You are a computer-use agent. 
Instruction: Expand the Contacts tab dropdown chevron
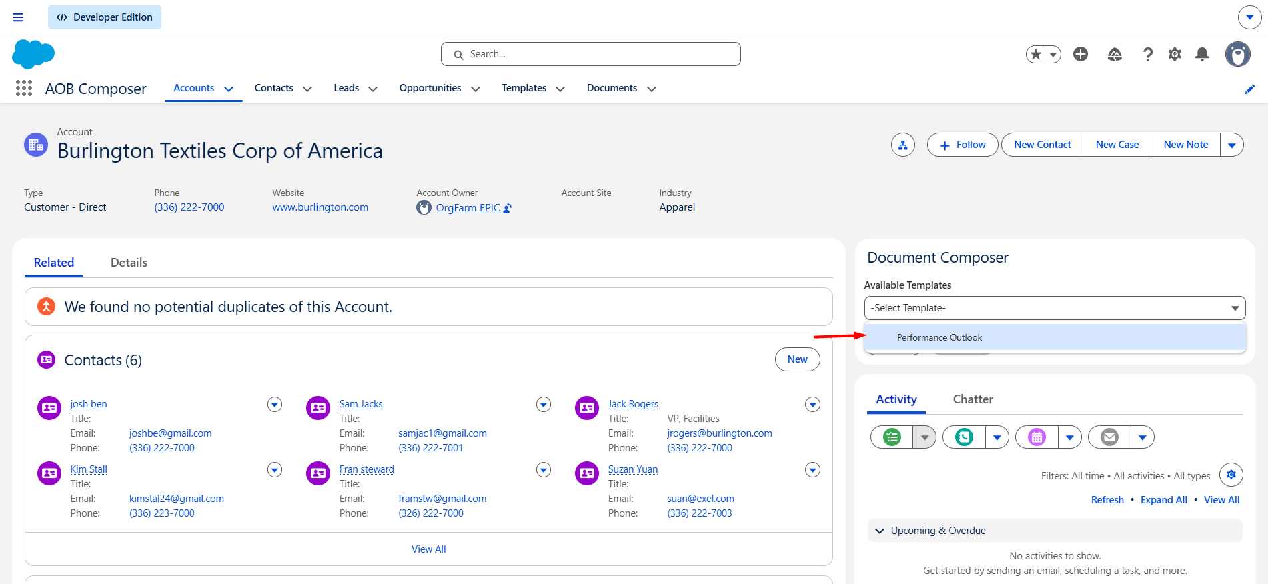[307, 89]
